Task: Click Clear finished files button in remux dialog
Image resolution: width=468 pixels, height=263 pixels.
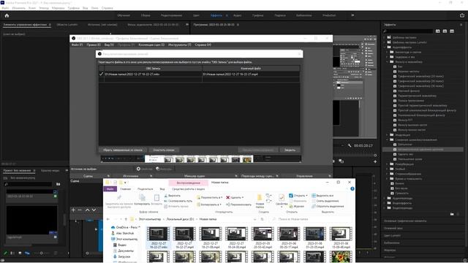Action: [x=123, y=150]
